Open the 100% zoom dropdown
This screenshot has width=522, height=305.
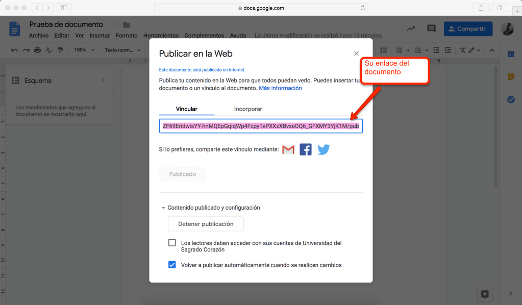pyautogui.click(x=84, y=50)
